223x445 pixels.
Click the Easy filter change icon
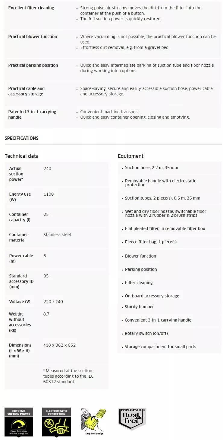(93, 421)
